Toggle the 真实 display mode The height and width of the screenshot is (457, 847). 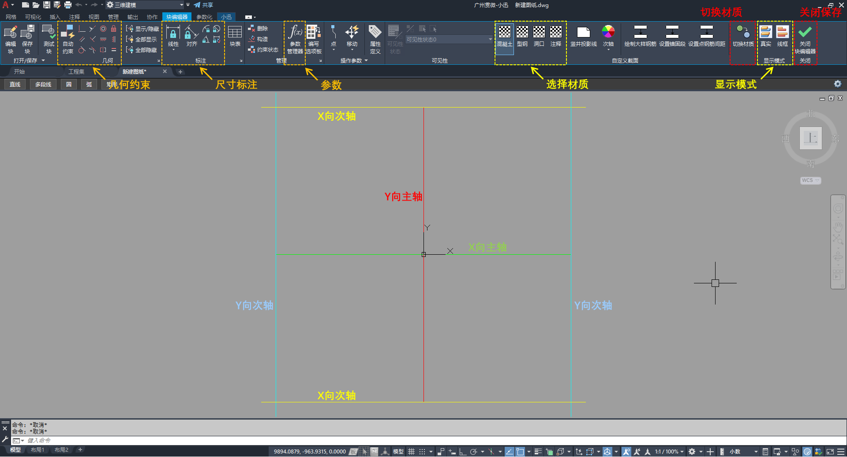(766, 32)
